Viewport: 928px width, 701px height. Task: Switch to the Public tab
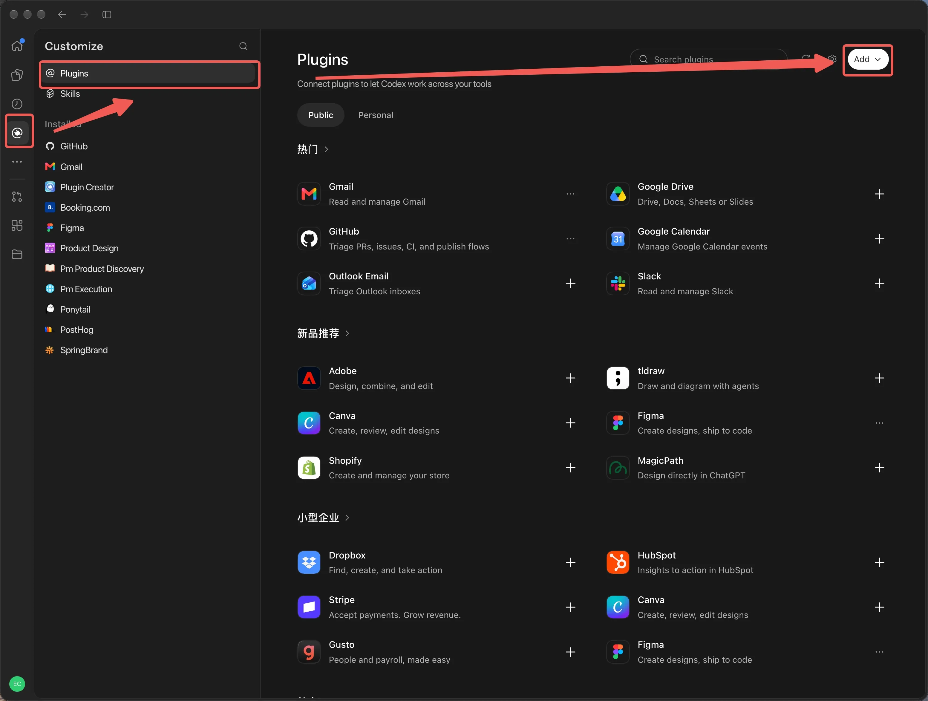(321, 115)
